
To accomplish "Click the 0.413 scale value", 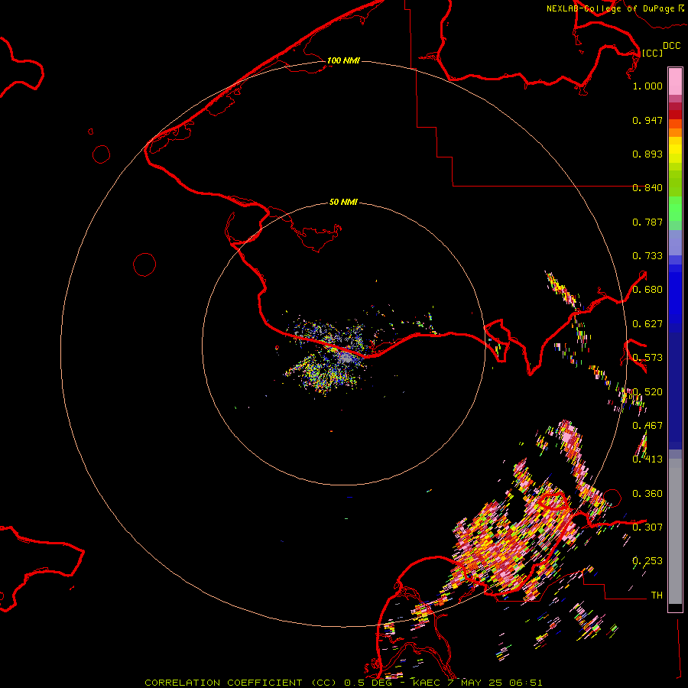I will (x=647, y=459).
